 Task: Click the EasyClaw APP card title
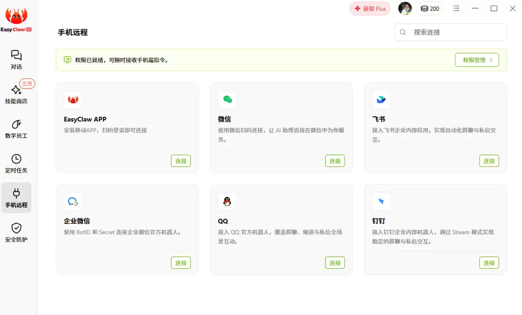pyautogui.click(x=85, y=119)
